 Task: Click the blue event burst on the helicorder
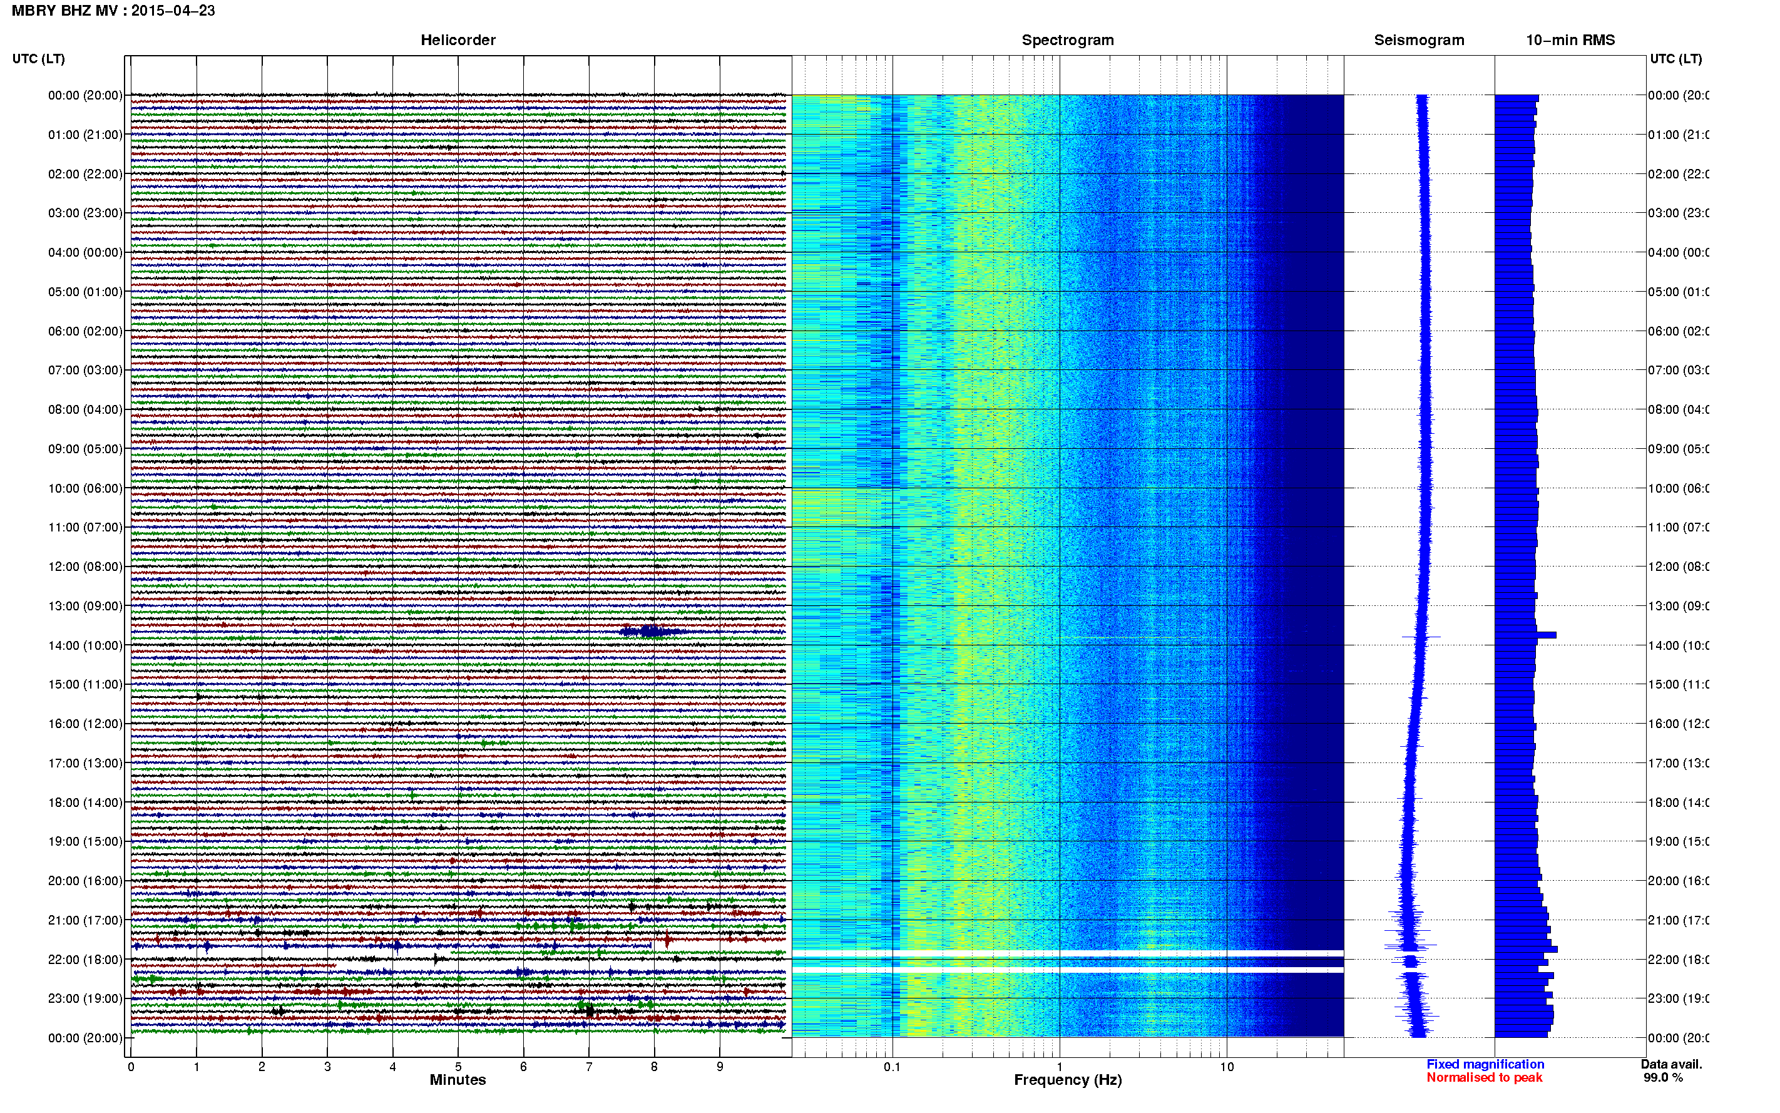click(x=652, y=631)
